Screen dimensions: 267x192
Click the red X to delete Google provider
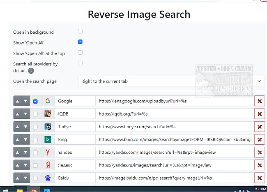pyautogui.click(x=260, y=101)
